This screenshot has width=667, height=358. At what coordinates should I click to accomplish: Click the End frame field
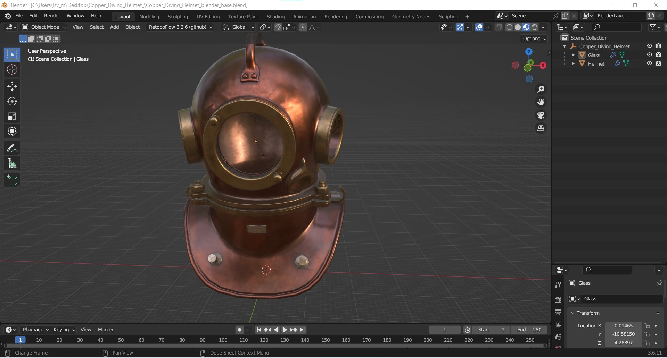[529, 330]
